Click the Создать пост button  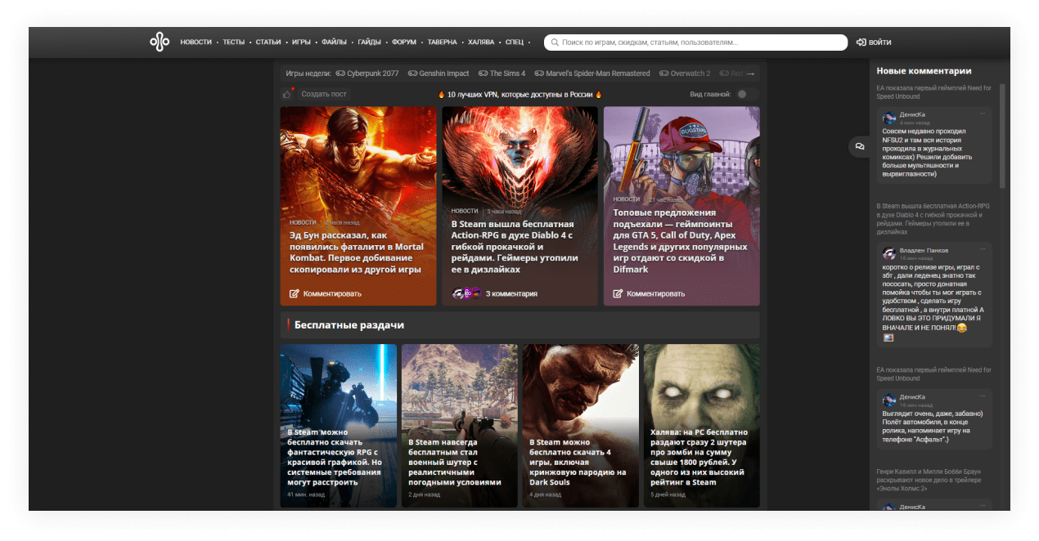click(324, 94)
